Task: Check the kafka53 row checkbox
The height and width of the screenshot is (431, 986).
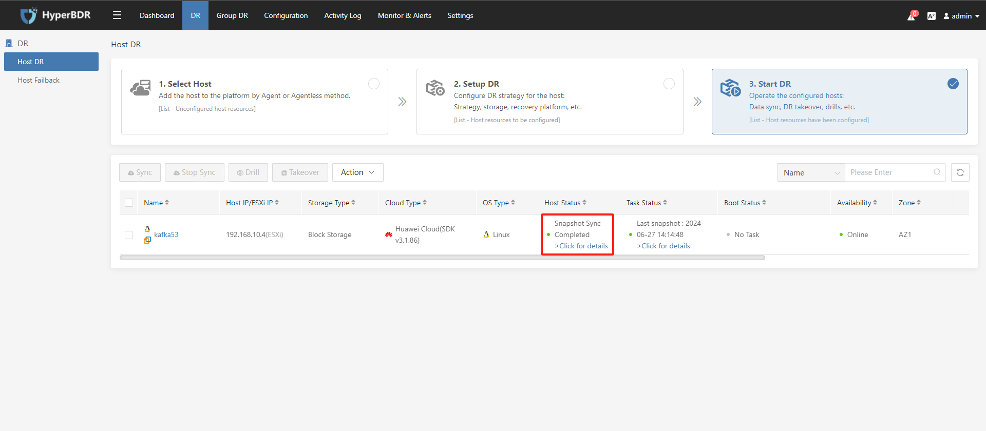Action: pyautogui.click(x=129, y=234)
